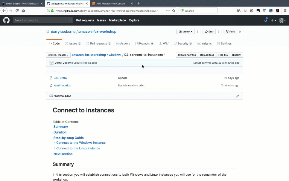Open amazon-fsx-workshop repository title link
Screen dimensions: 289x181
(x=97, y=32)
